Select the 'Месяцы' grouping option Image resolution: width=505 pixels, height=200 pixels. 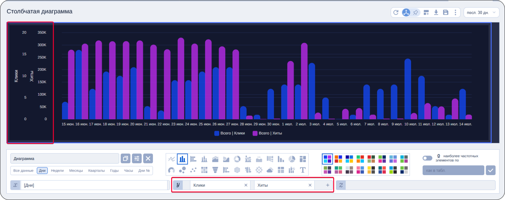pos(76,171)
